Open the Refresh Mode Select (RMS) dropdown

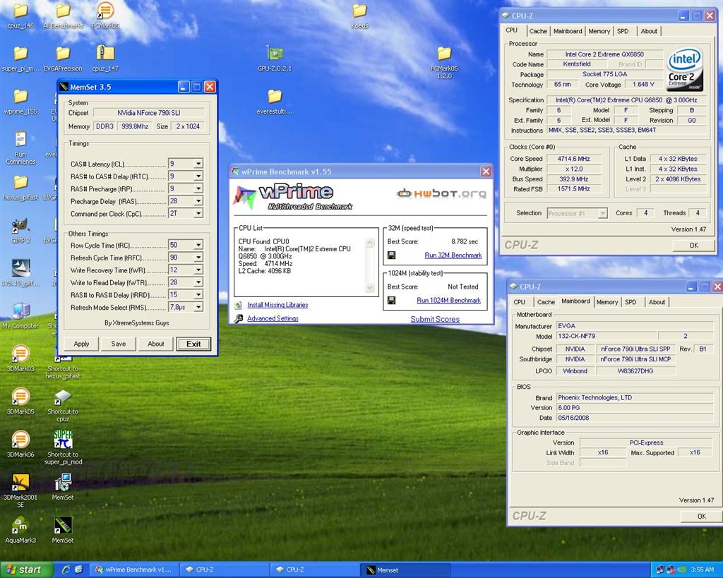(198, 307)
